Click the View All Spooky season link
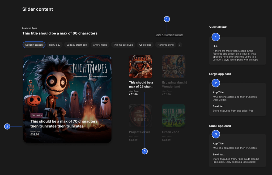The height and width of the screenshot is (175, 272). (x=169, y=35)
